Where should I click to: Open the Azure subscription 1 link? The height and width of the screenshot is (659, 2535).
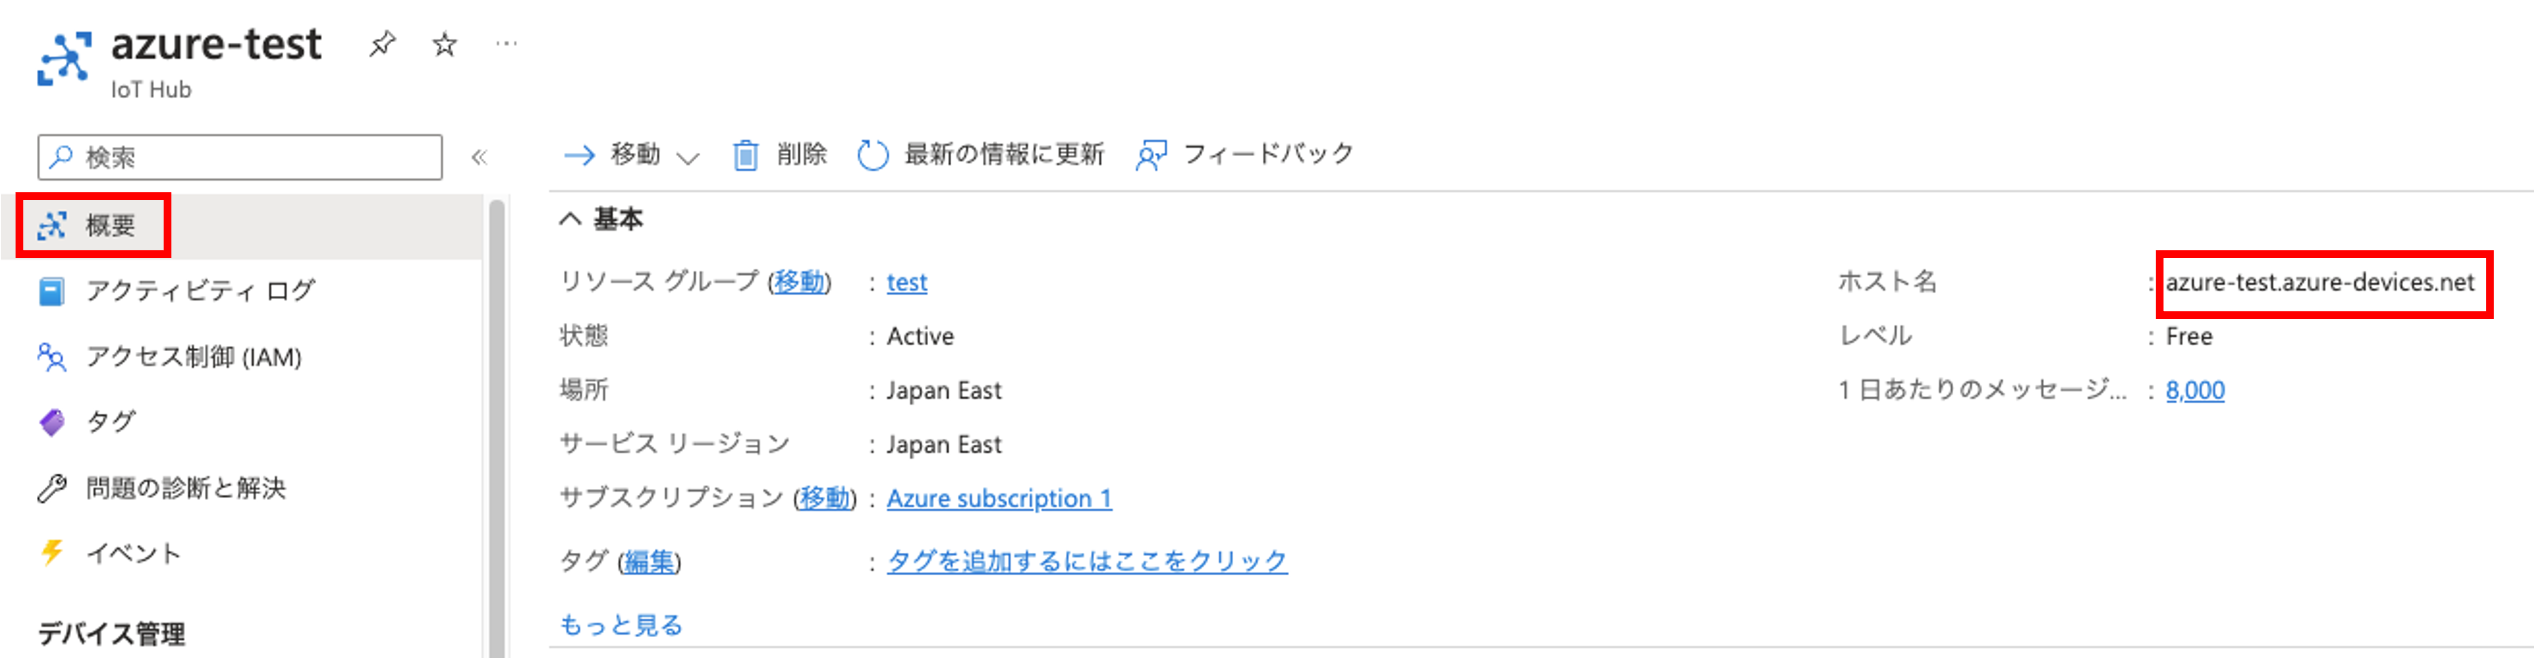coord(999,499)
